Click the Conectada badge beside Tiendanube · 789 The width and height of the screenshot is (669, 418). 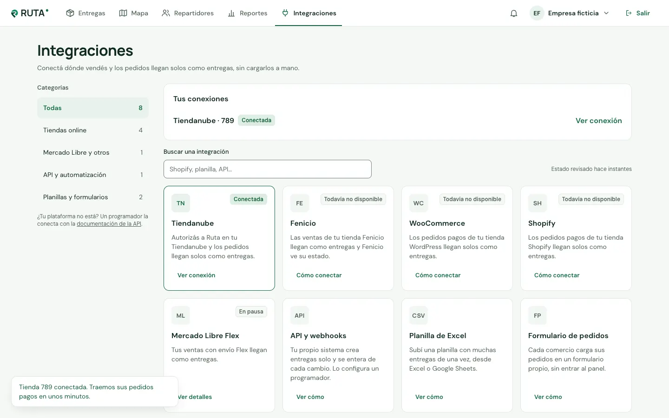tap(256, 120)
